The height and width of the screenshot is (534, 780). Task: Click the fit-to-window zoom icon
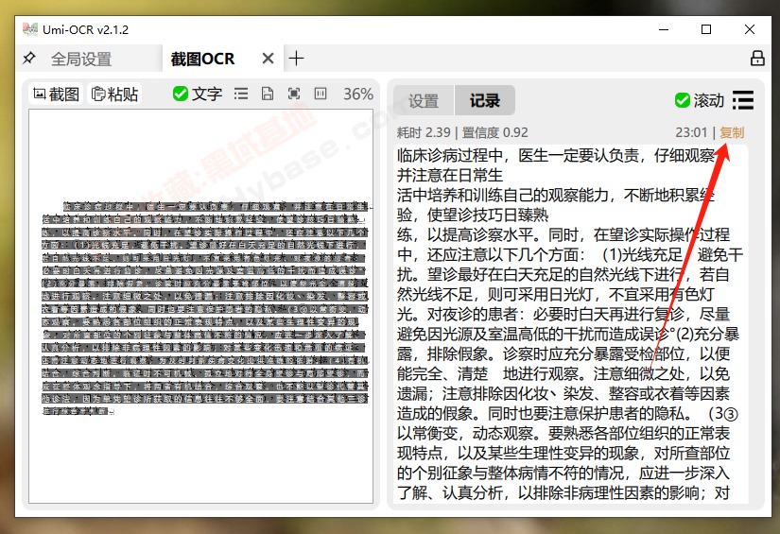pos(294,94)
